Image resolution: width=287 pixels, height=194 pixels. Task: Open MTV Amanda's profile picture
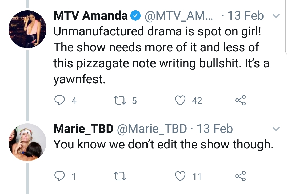[27, 29]
